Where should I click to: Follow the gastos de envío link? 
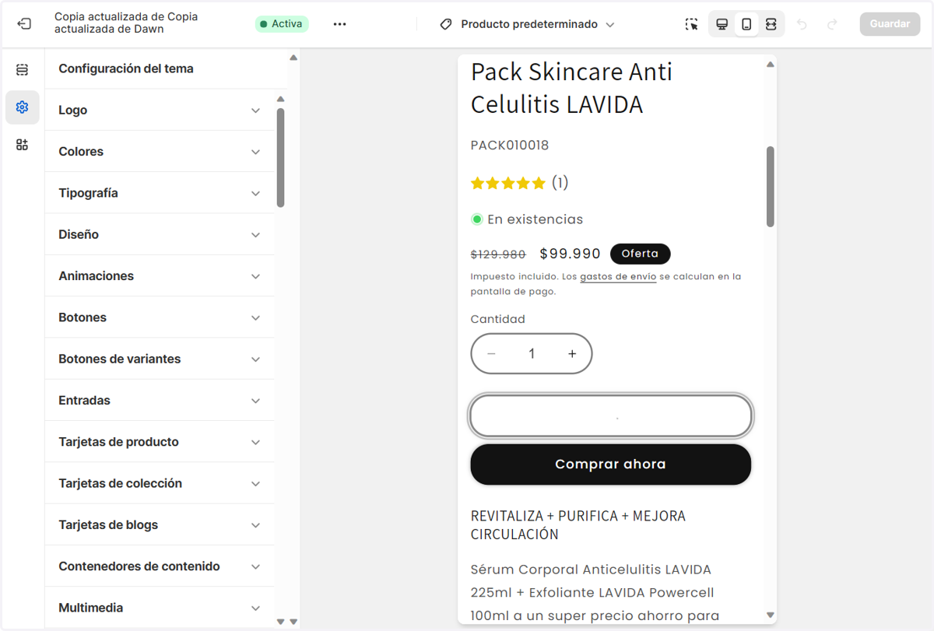618,277
